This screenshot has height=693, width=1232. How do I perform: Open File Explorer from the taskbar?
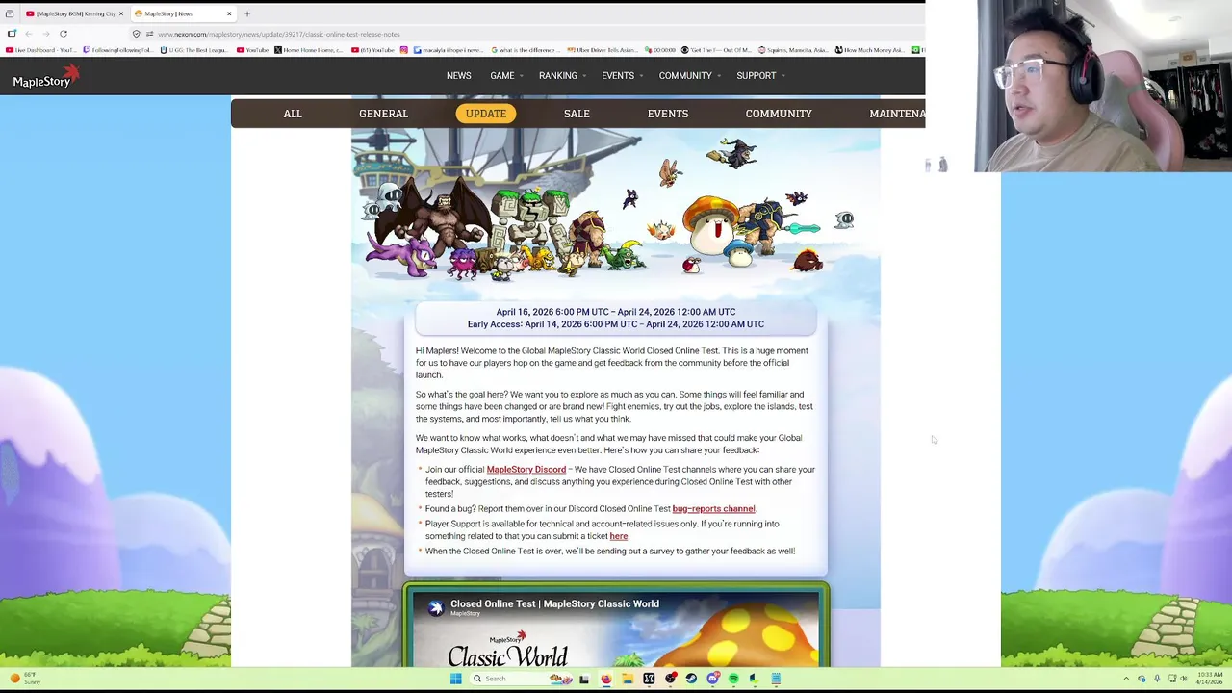pos(627,679)
